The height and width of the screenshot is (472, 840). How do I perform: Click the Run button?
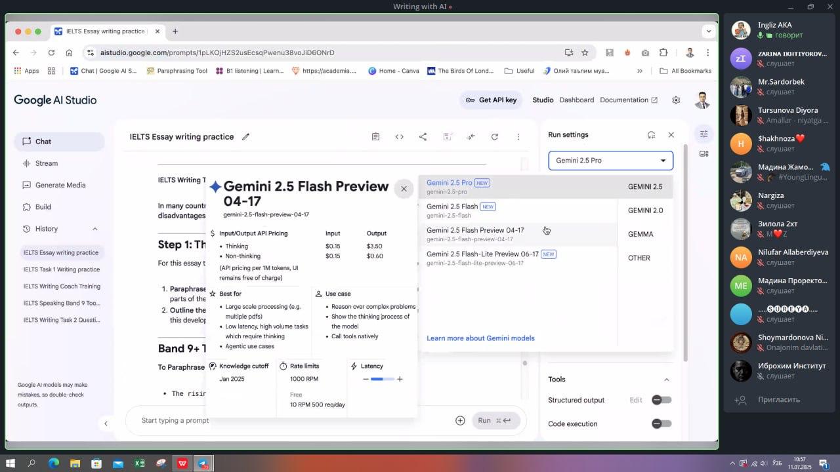496,421
